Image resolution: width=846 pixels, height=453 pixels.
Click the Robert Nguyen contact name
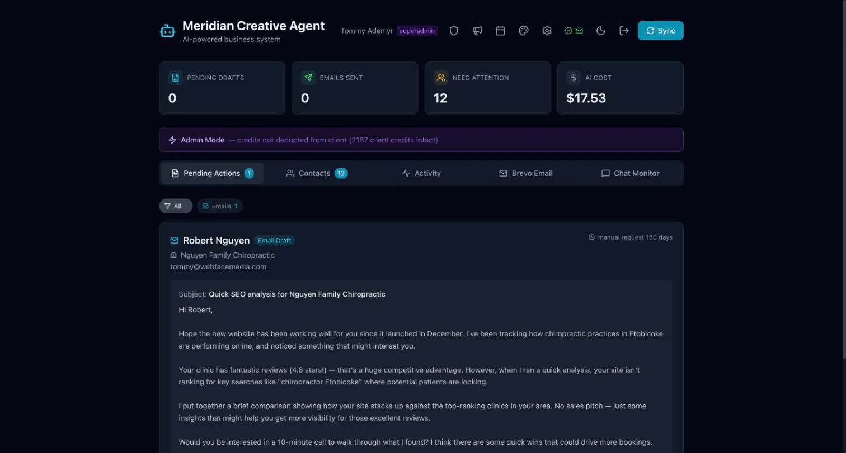pos(216,240)
